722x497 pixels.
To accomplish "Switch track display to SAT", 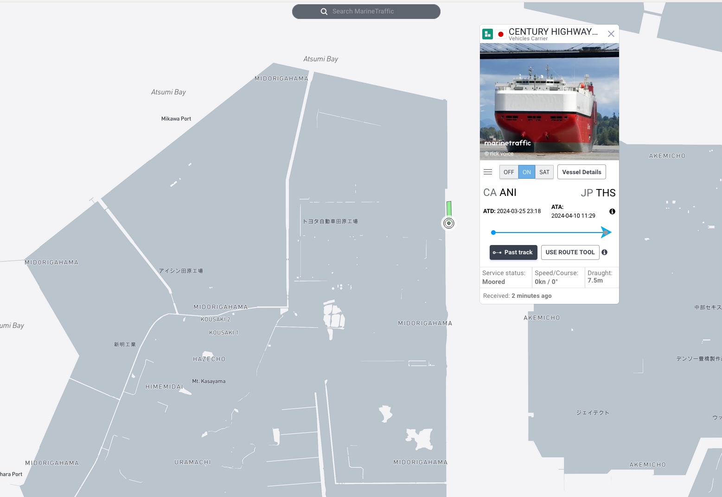I will click(544, 172).
